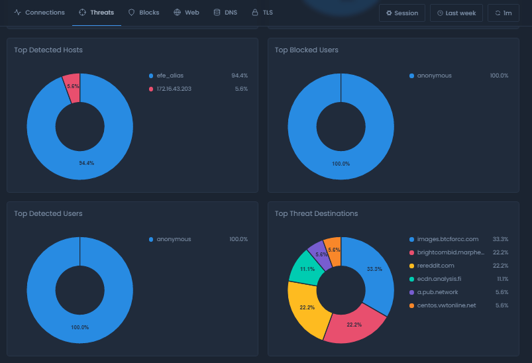Click the TLS padlock icon
The height and width of the screenshot is (363, 532).
[255, 13]
